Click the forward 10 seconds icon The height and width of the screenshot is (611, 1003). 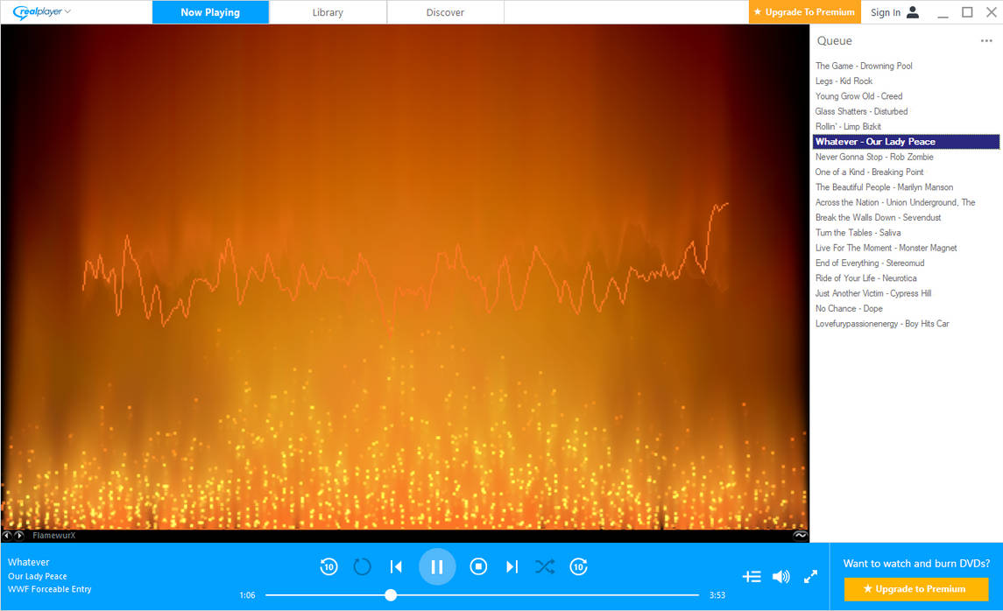(578, 566)
